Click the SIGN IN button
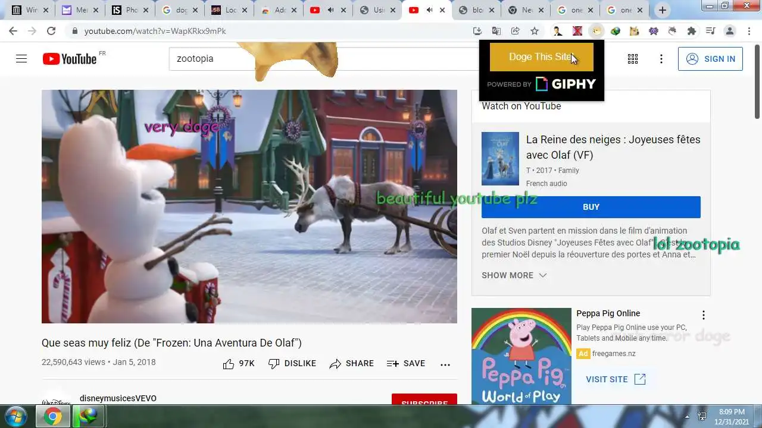Screen dimensions: 762x428 (x=710, y=59)
